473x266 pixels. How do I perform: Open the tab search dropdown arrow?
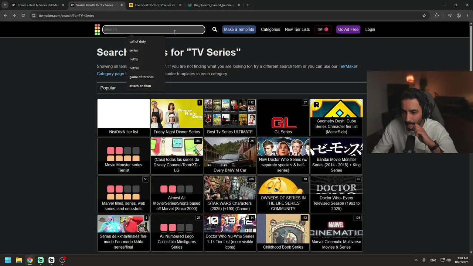coord(5,5)
